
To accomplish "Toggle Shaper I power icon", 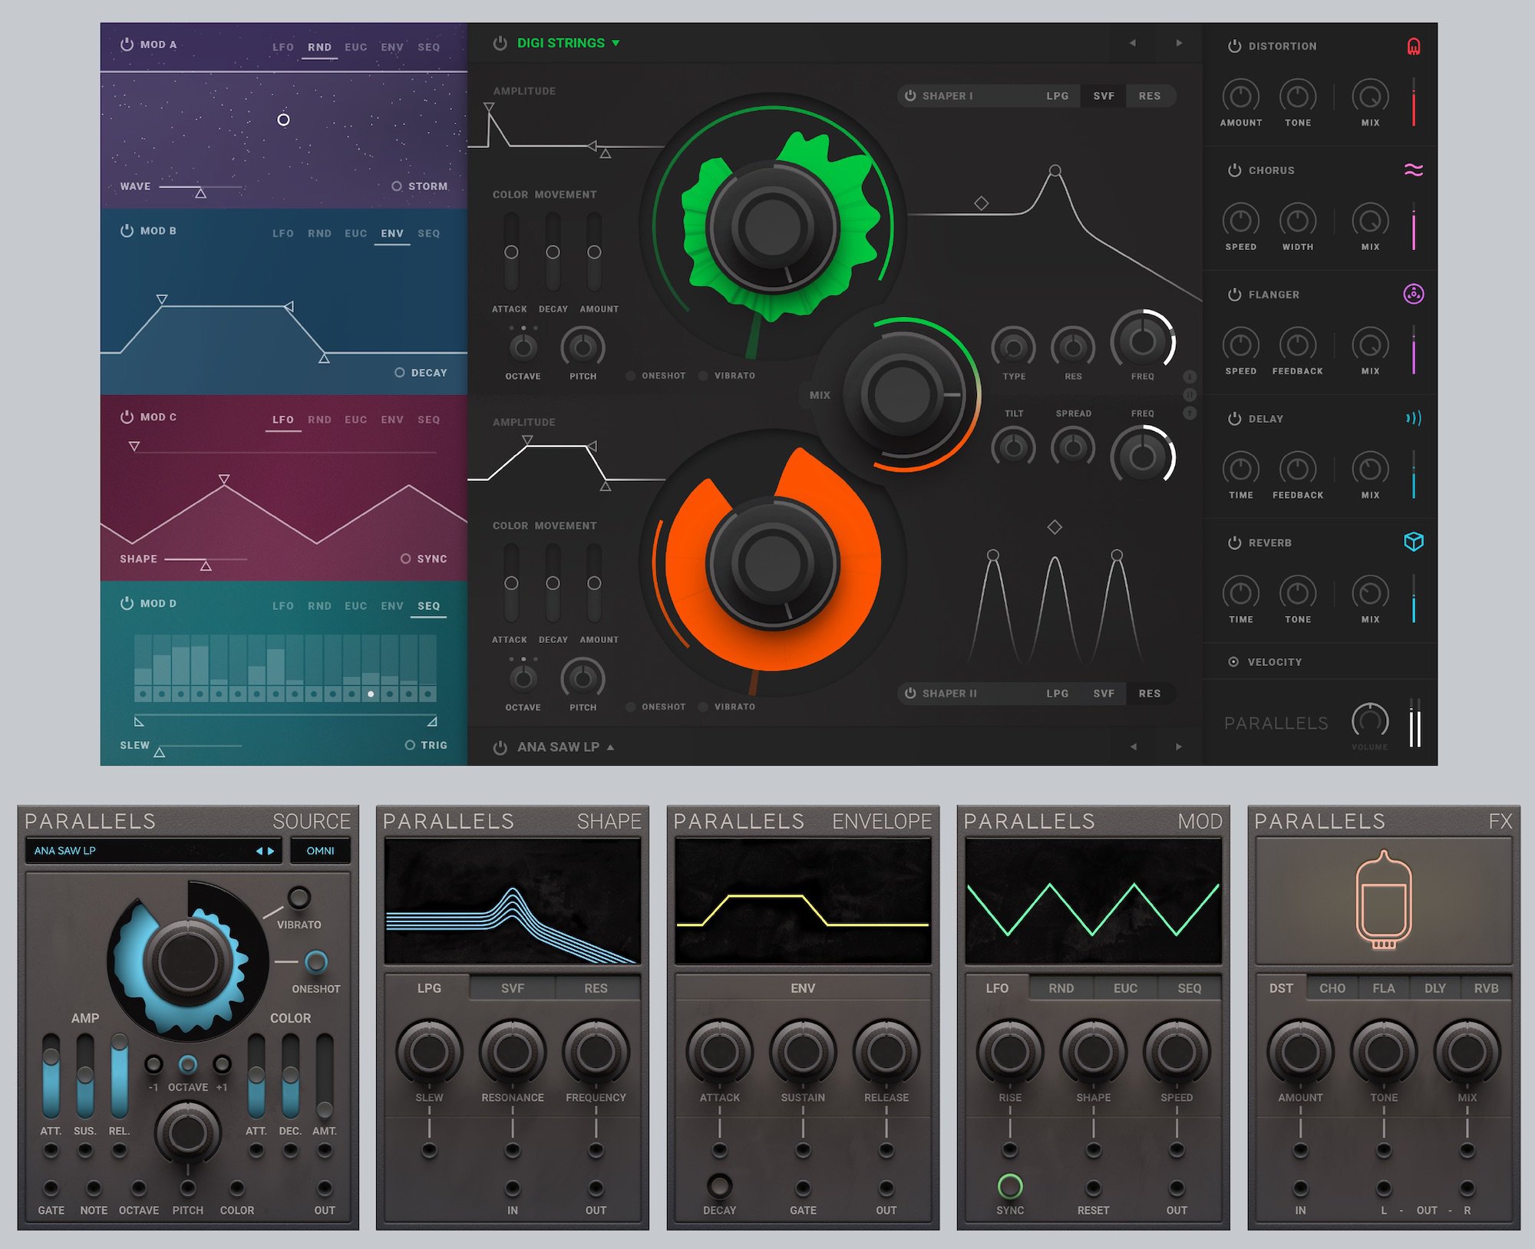I will click(x=910, y=96).
